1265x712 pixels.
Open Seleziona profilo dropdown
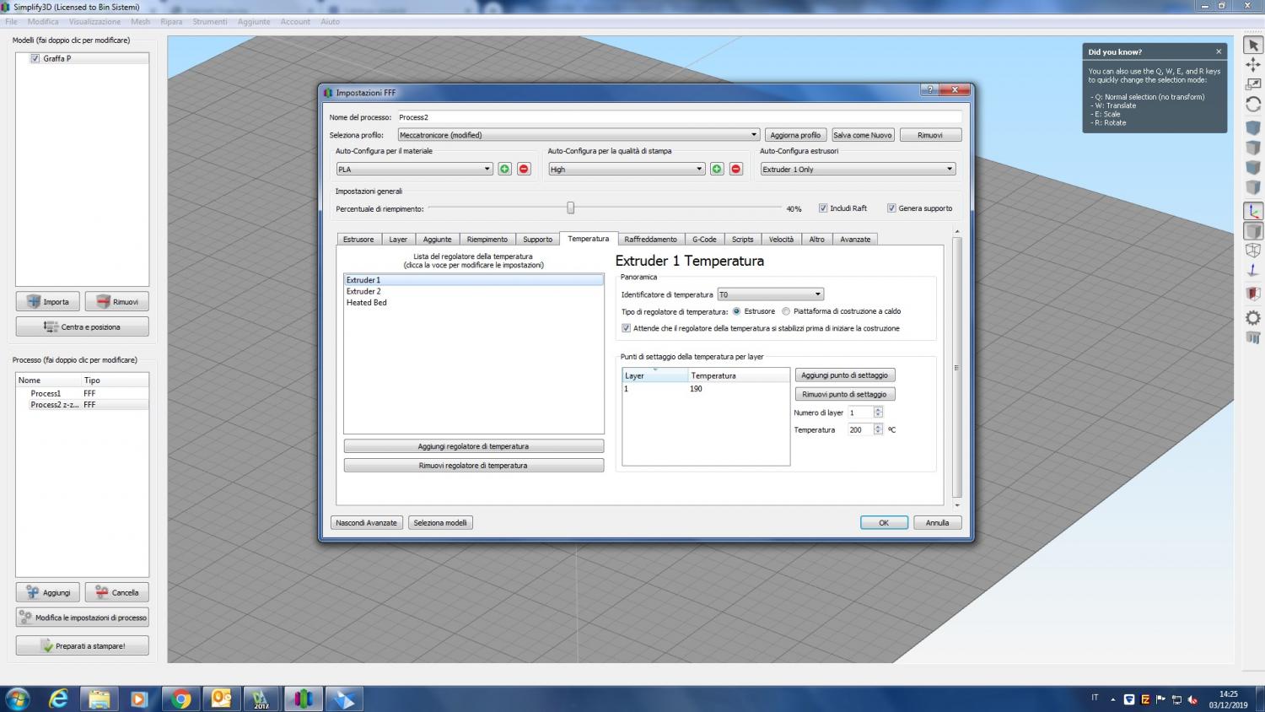click(579, 135)
